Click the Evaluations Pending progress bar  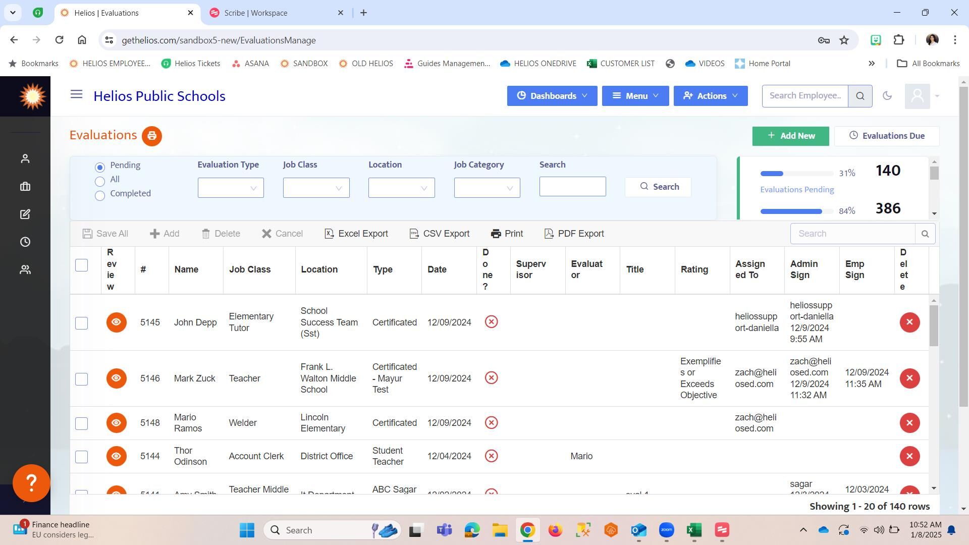[x=796, y=174]
